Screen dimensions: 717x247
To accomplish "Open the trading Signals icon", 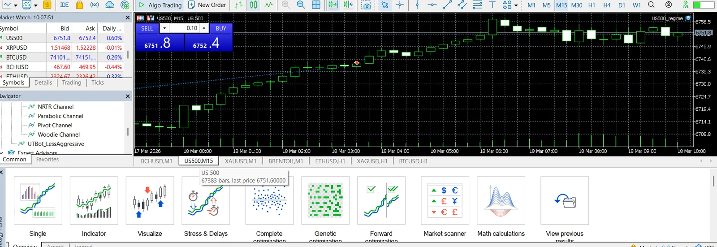I will pyautogui.click(x=94, y=5).
